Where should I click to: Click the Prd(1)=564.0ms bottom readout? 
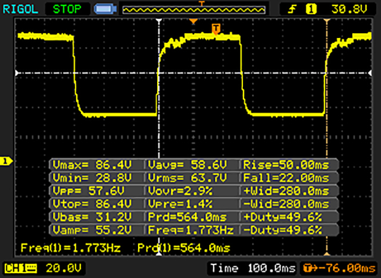pos(184,248)
